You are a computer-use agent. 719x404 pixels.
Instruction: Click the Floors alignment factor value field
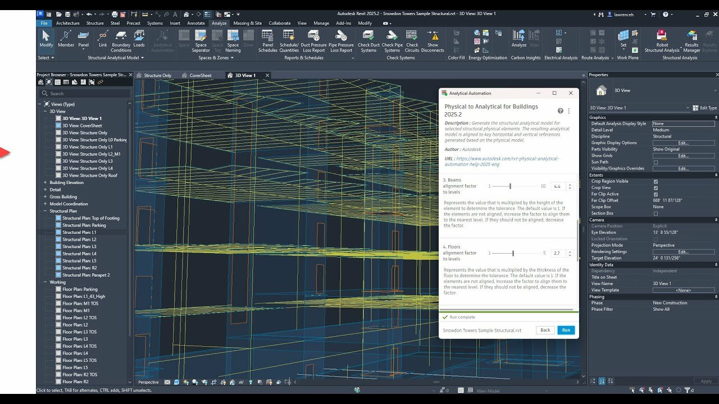[558, 253]
